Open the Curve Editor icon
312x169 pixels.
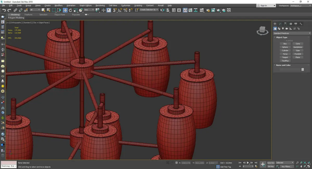click(190, 10)
